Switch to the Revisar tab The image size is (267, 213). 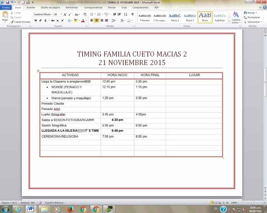112,7
